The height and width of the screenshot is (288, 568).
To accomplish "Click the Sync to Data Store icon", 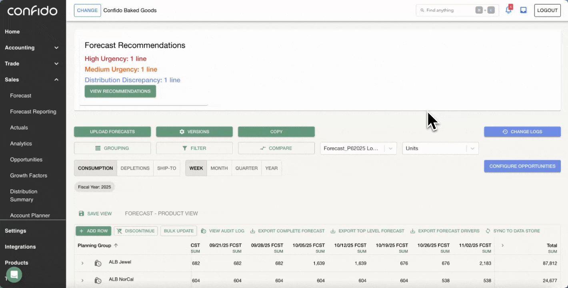I will point(488,231).
